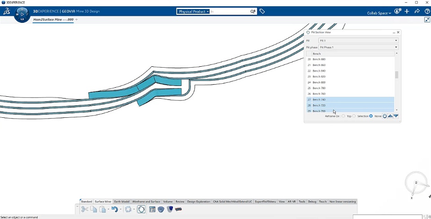Click the Cut scissors icon
Viewport: 431px width, 219px height.
point(85,210)
